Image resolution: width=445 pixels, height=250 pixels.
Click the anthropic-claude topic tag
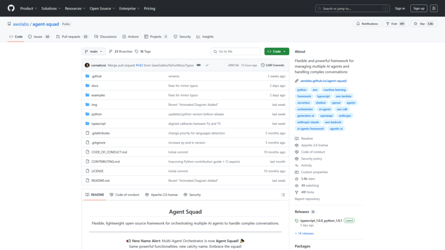coord(308,122)
